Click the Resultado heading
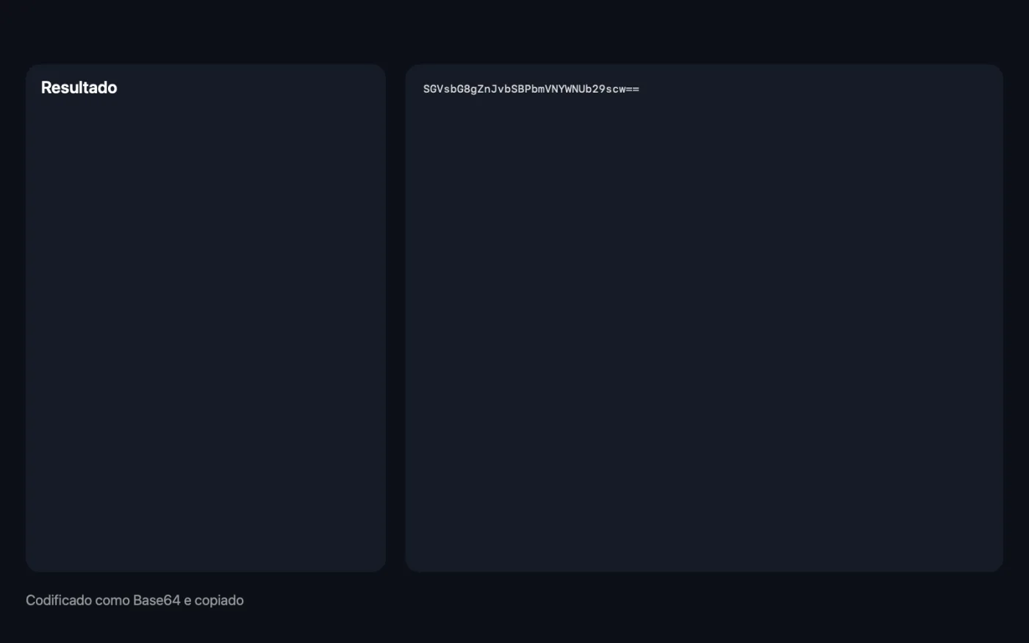The height and width of the screenshot is (643, 1029). 79,87
